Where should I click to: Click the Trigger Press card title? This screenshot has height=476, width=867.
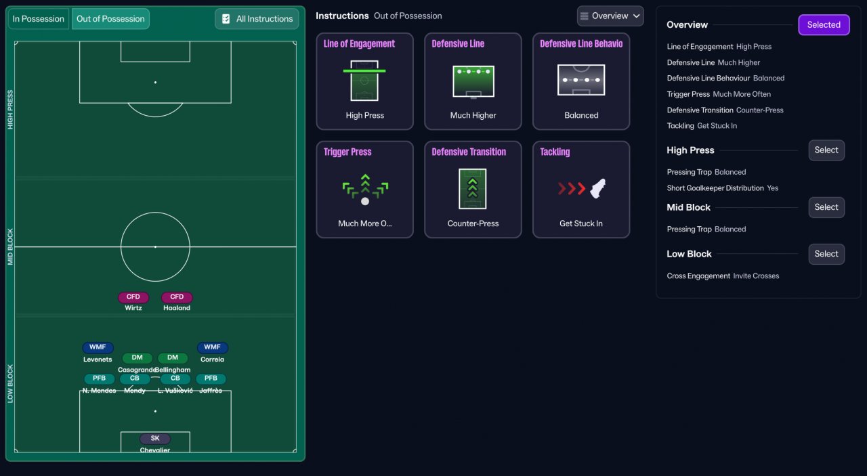[347, 152]
